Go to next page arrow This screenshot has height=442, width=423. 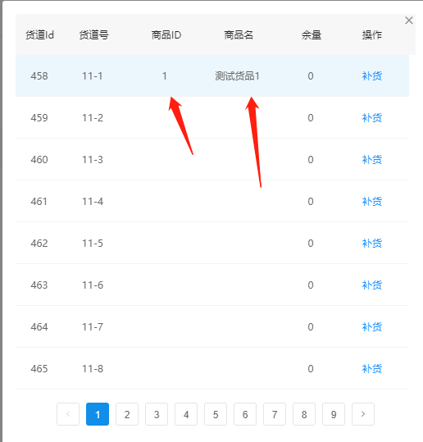tap(363, 414)
